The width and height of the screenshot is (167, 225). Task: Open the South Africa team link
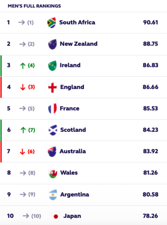(x=77, y=22)
